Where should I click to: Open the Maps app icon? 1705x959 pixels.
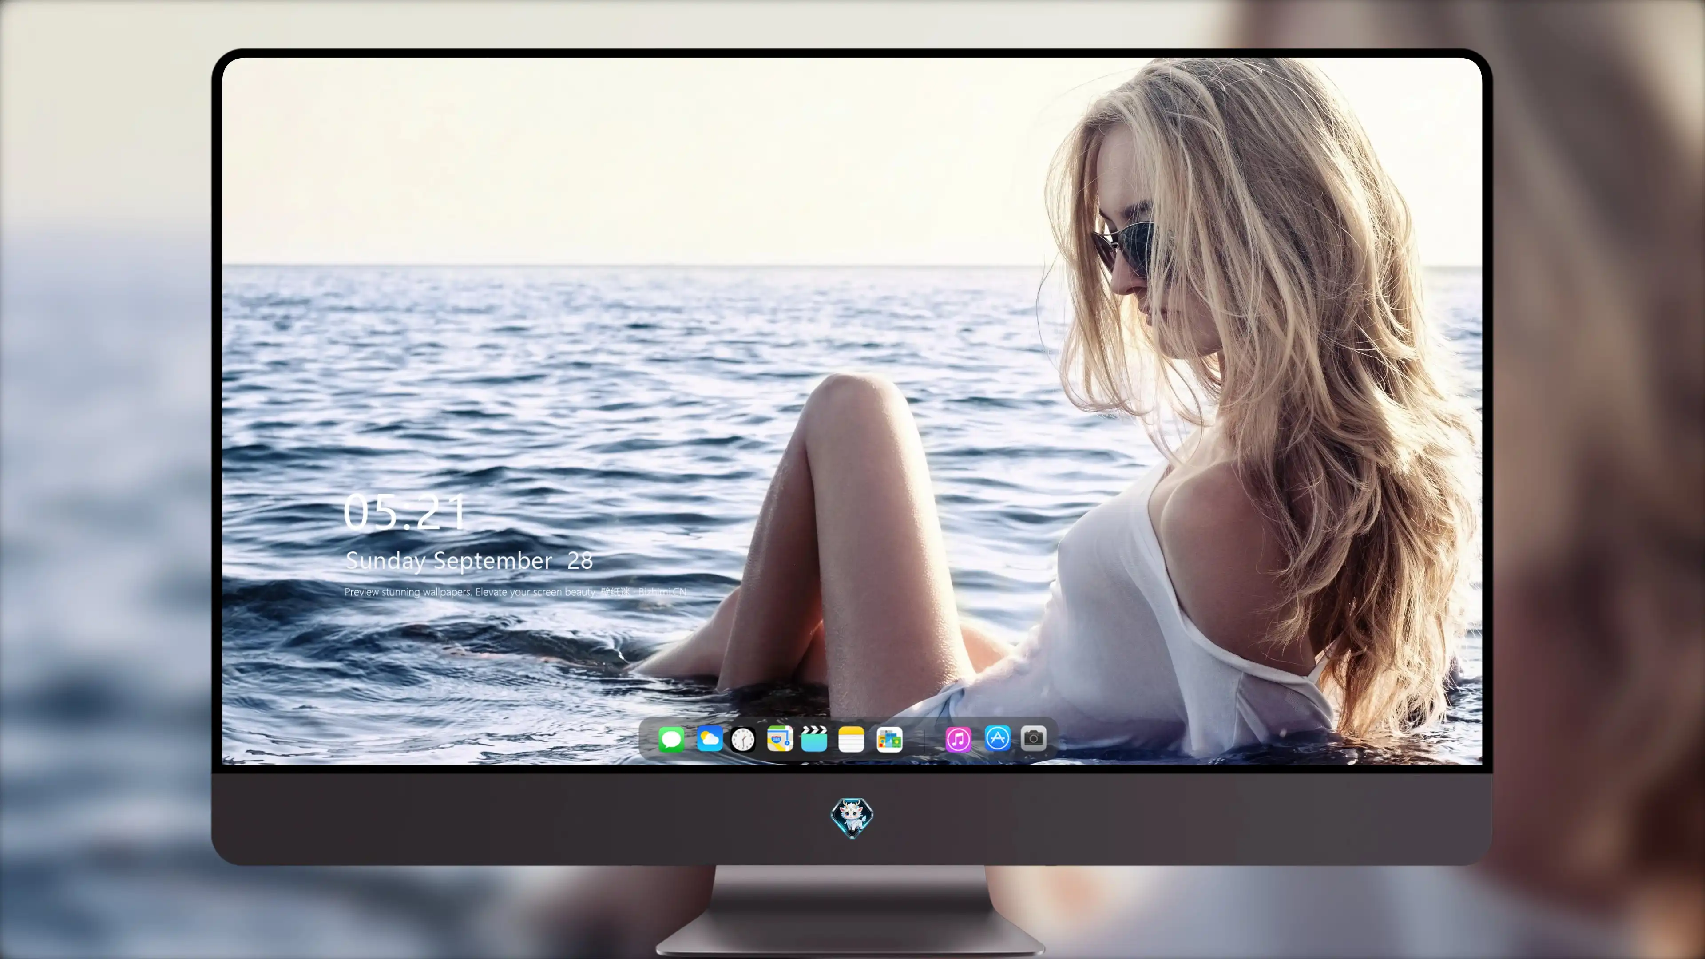pyautogui.click(x=780, y=739)
